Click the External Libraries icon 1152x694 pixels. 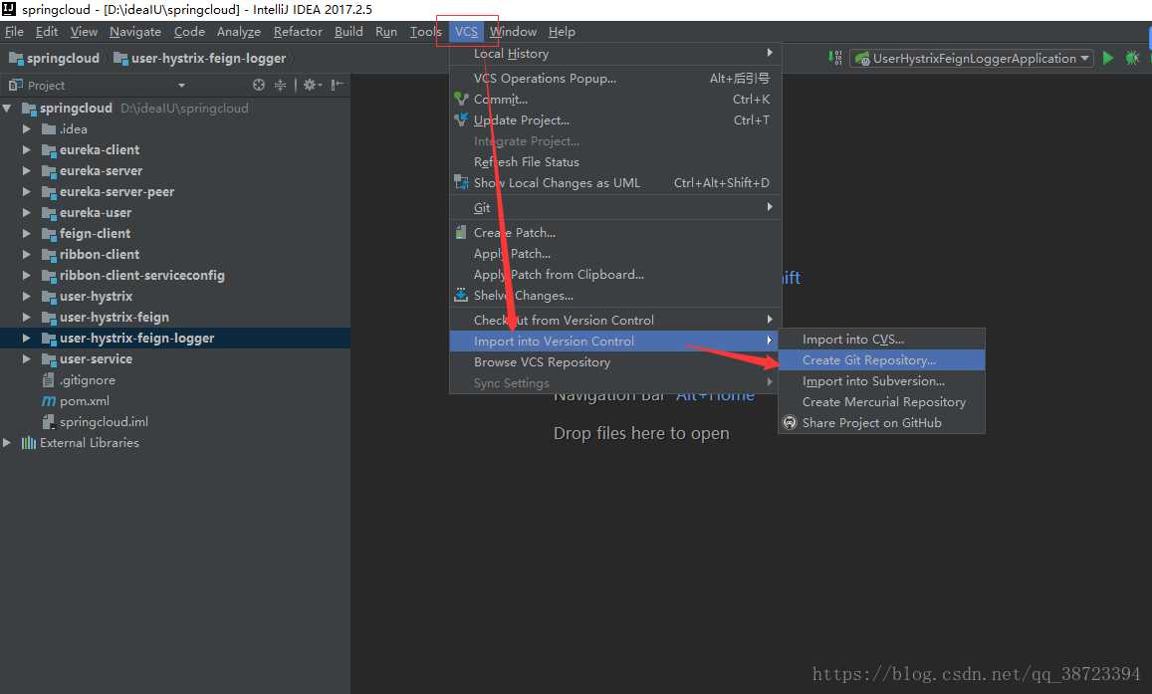29,443
